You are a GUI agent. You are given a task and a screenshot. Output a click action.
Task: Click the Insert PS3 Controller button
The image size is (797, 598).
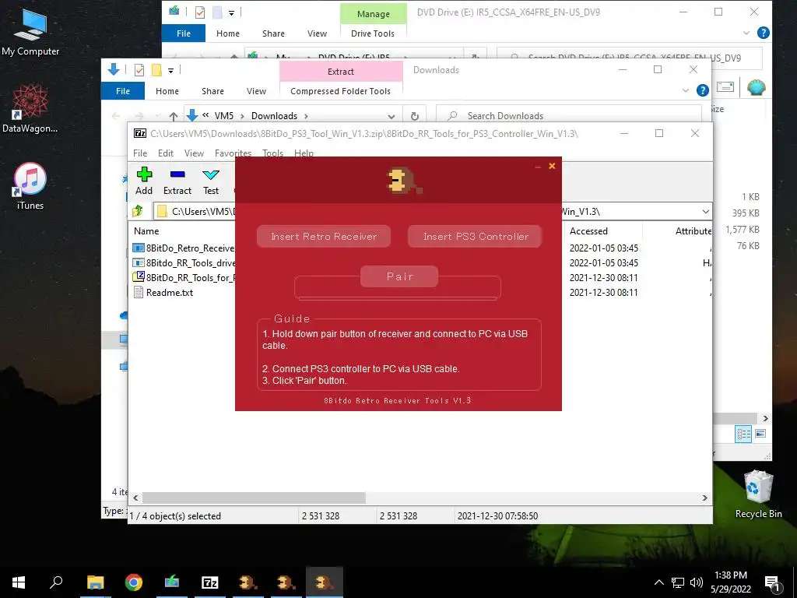pos(476,237)
